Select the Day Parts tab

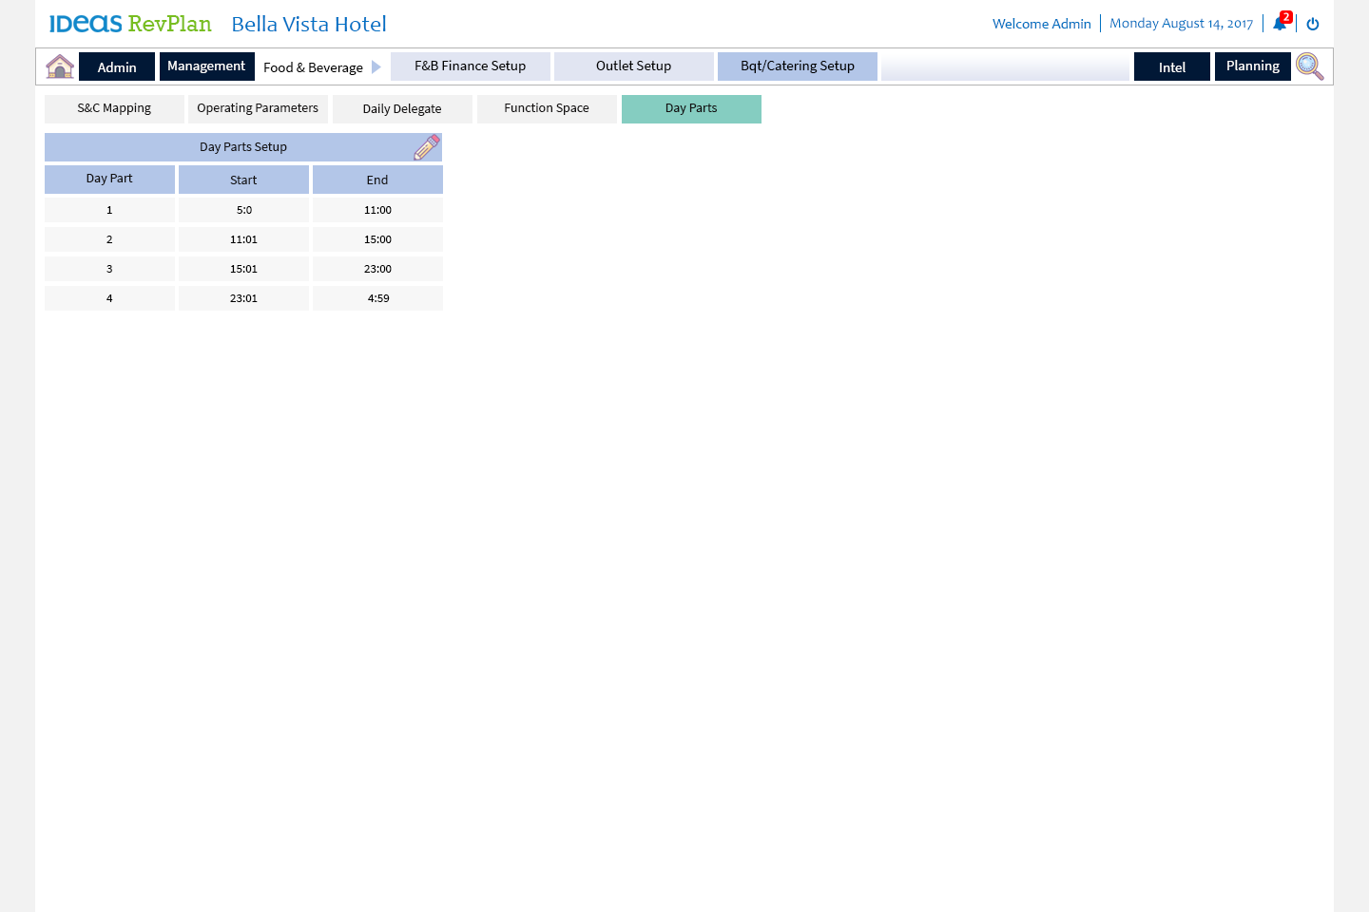[x=691, y=108]
